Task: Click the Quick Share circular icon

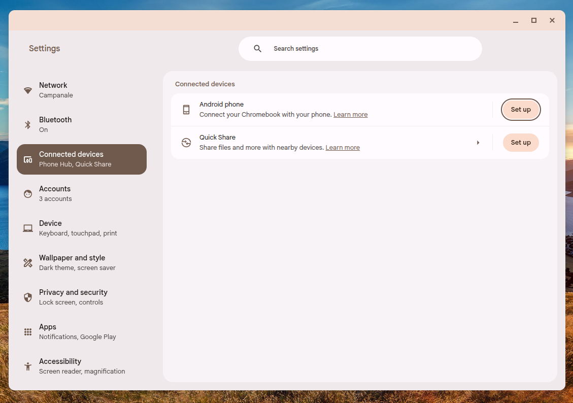Action: tap(186, 143)
